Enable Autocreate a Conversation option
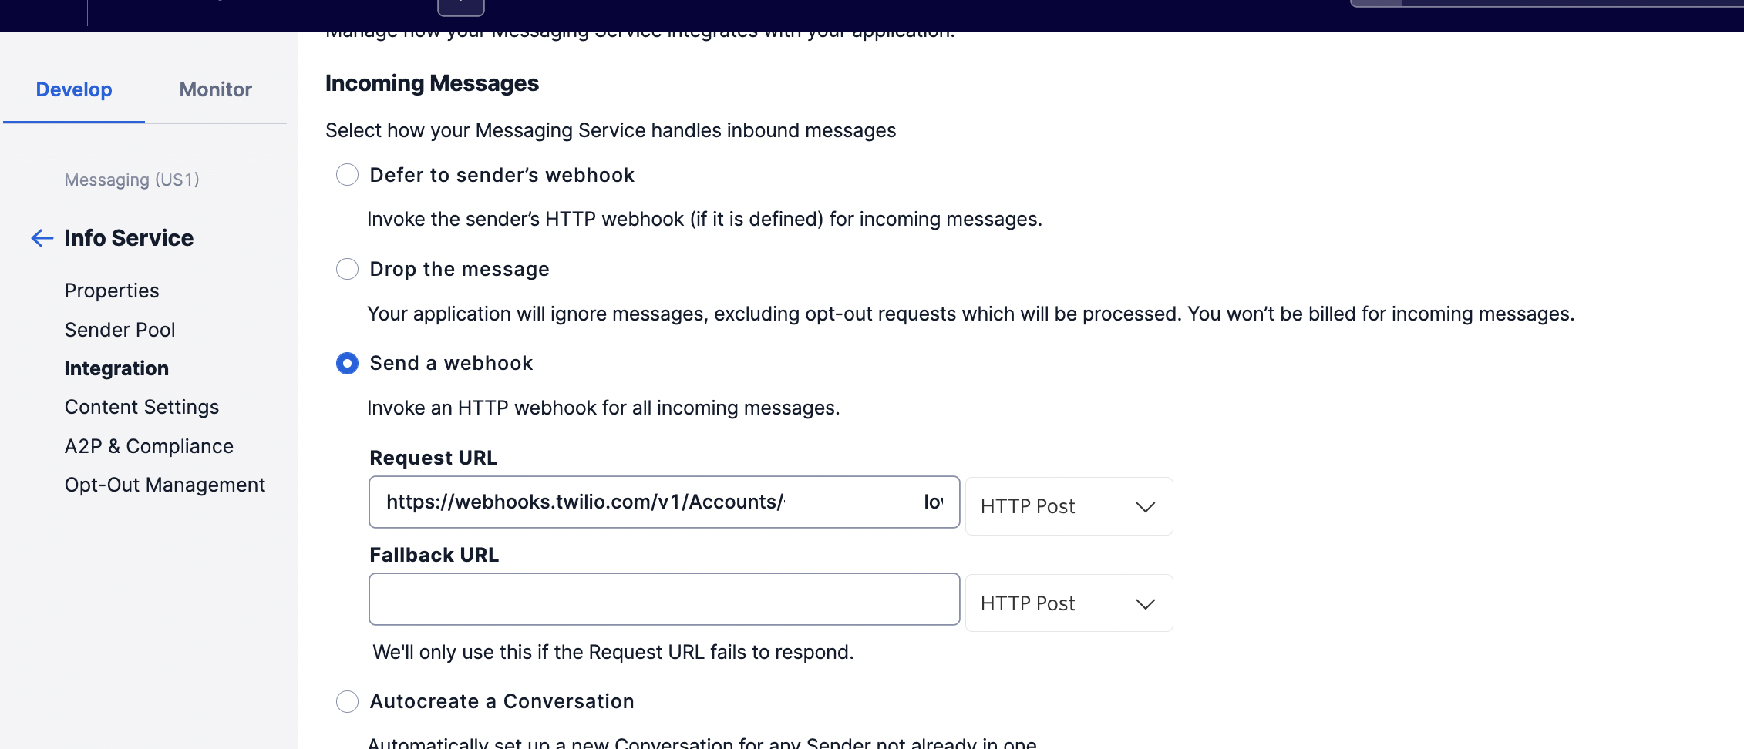This screenshot has width=1744, height=749. [x=347, y=701]
